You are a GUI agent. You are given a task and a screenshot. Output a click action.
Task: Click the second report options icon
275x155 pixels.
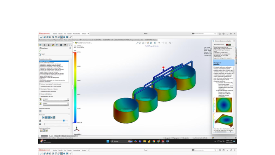44,131
